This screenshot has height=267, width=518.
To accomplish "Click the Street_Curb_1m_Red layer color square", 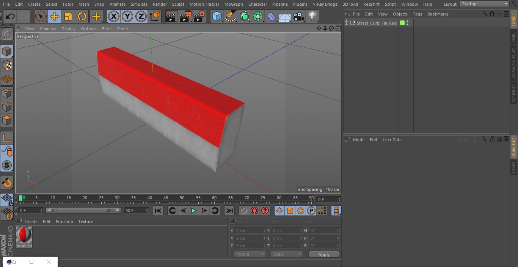I will (402, 23).
